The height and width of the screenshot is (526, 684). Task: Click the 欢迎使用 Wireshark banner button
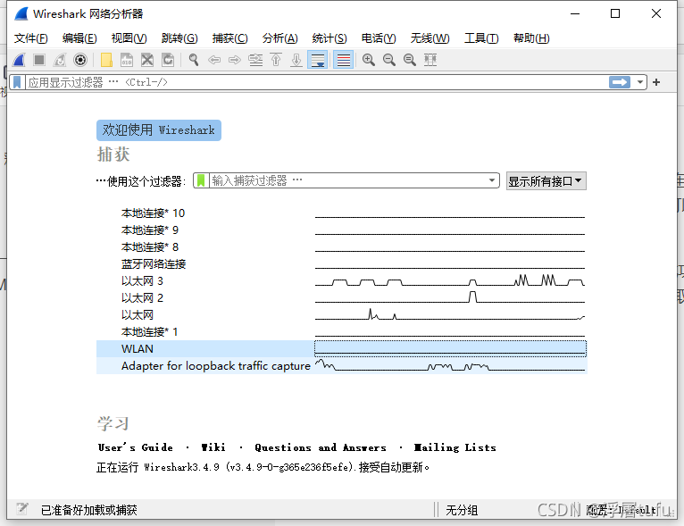coord(159,130)
